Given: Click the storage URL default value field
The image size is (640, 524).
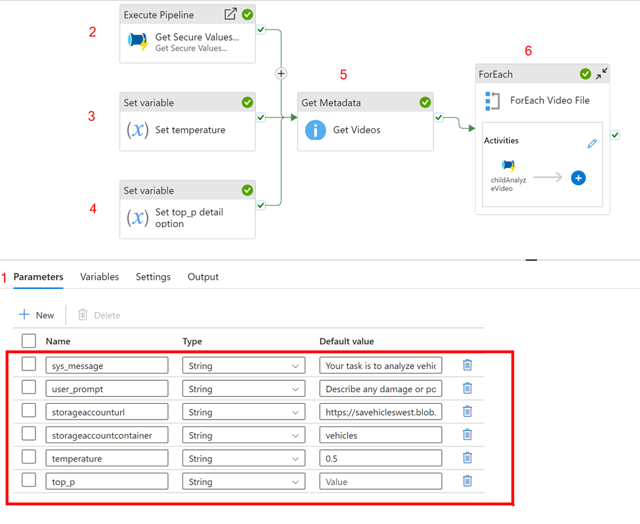Looking at the screenshot, I should (x=381, y=412).
